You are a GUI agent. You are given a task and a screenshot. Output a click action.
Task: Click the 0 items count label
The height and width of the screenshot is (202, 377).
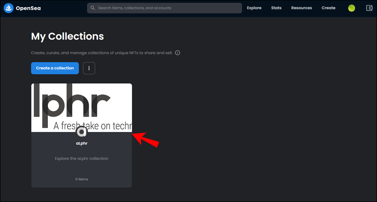(x=82, y=179)
